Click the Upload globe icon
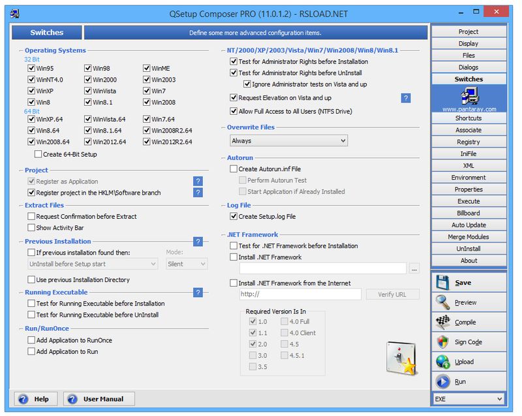The width and height of the screenshot is (522, 416). point(443,362)
